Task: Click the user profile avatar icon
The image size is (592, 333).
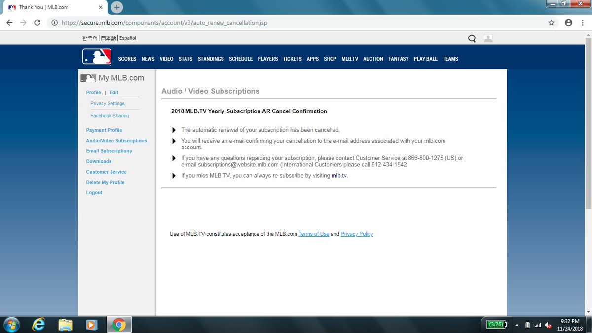Action: 488,38
